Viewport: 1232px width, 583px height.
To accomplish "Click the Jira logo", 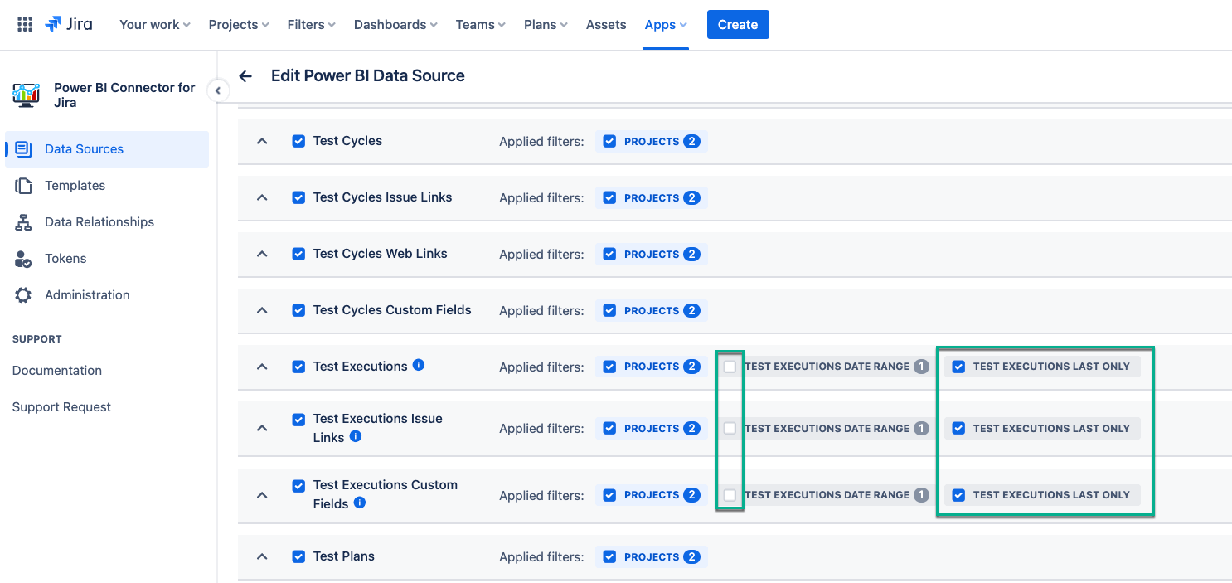I will pyautogui.click(x=69, y=25).
